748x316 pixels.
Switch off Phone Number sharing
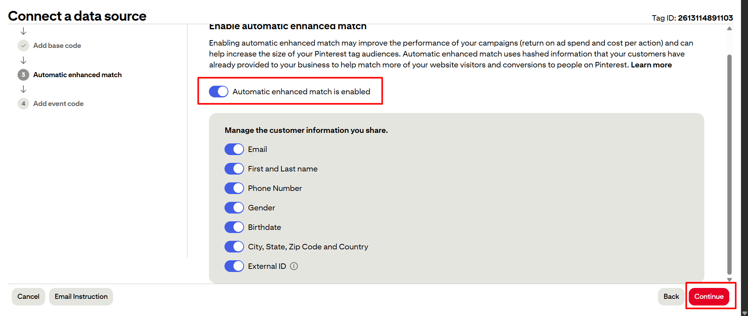(x=234, y=188)
